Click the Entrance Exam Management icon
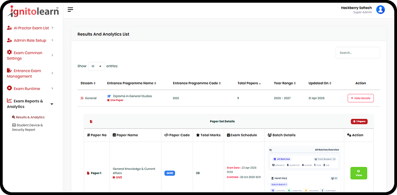The width and height of the screenshot is (397, 195). [x=9, y=70]
